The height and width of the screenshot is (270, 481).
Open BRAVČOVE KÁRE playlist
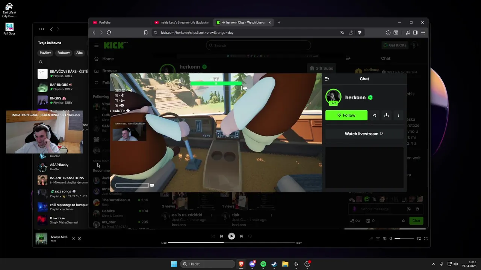pos(62,73)
